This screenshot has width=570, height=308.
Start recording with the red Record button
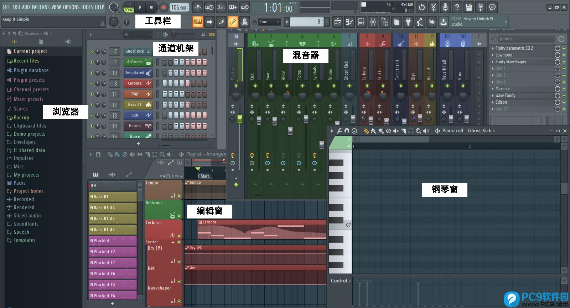point(164,7)
